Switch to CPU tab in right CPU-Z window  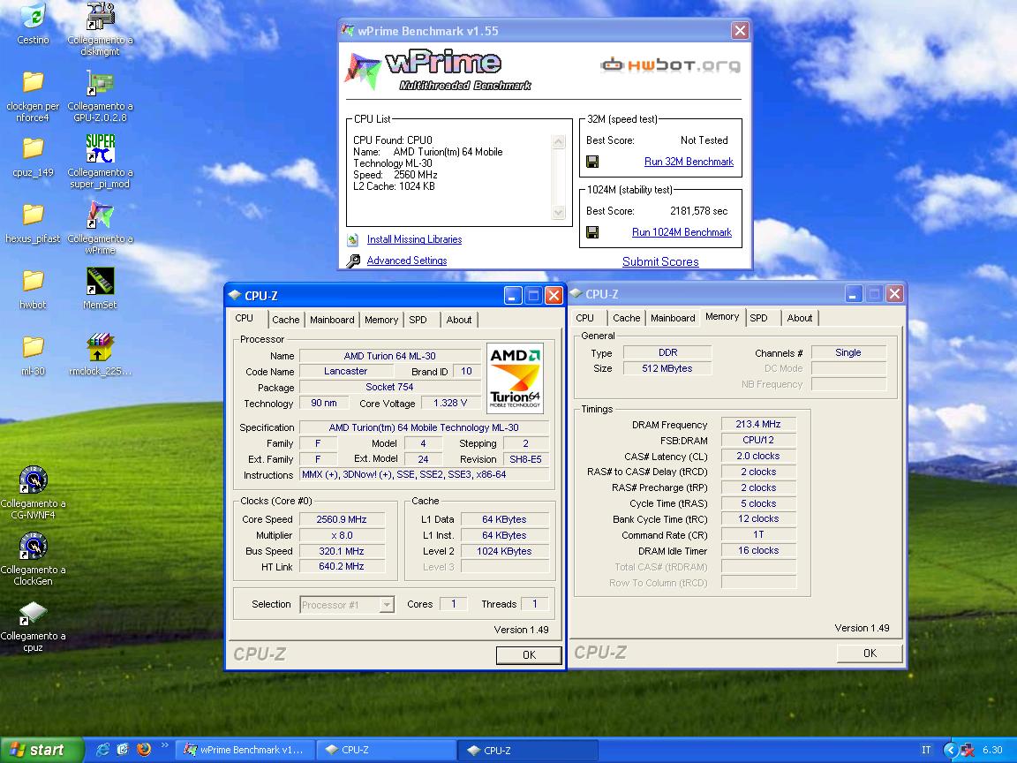point(585,318)
